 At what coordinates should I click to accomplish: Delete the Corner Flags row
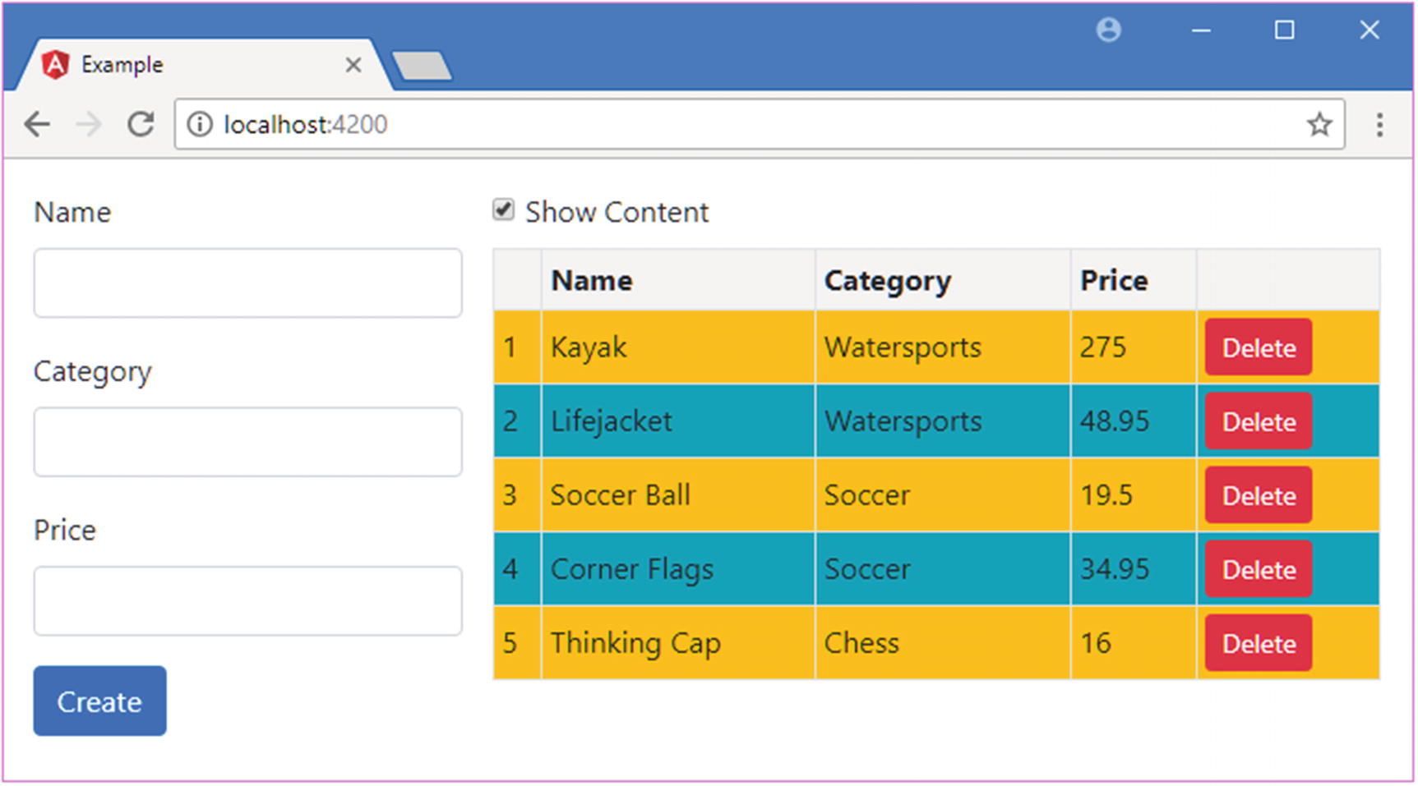pyautogui.click(x=1258, y=569)
